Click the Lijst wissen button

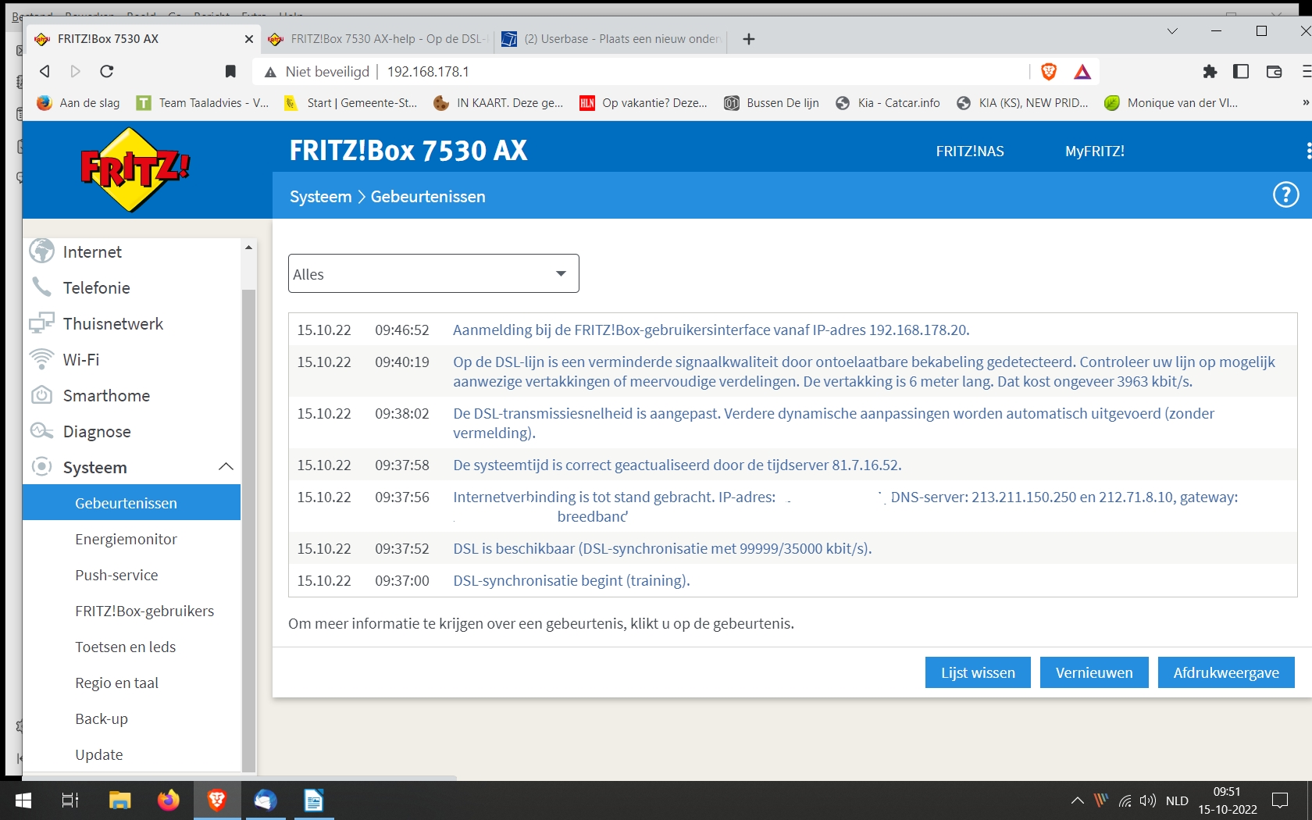click(978, 672)
